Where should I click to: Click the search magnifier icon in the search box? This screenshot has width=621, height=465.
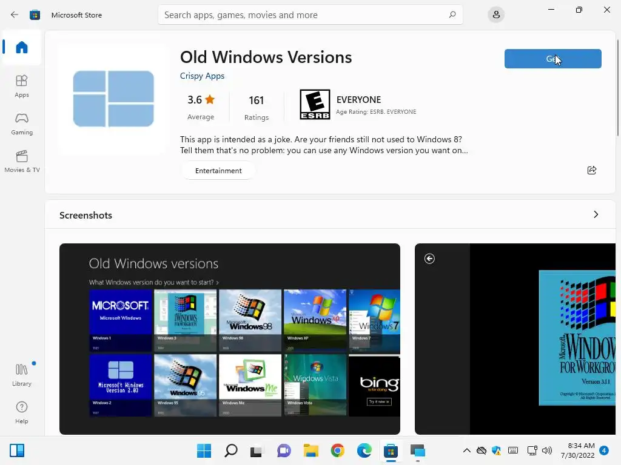point(452,15)
